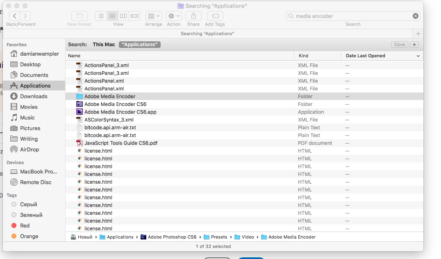Go forward with the Forward arrow button

pos(25,16)
